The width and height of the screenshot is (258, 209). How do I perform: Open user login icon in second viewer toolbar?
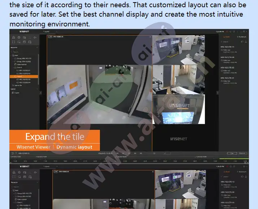[x=14, y=172]
